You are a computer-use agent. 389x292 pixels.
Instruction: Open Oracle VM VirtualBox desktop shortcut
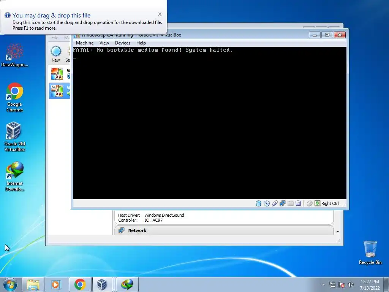pyautogui.click(x=15, y=137)
